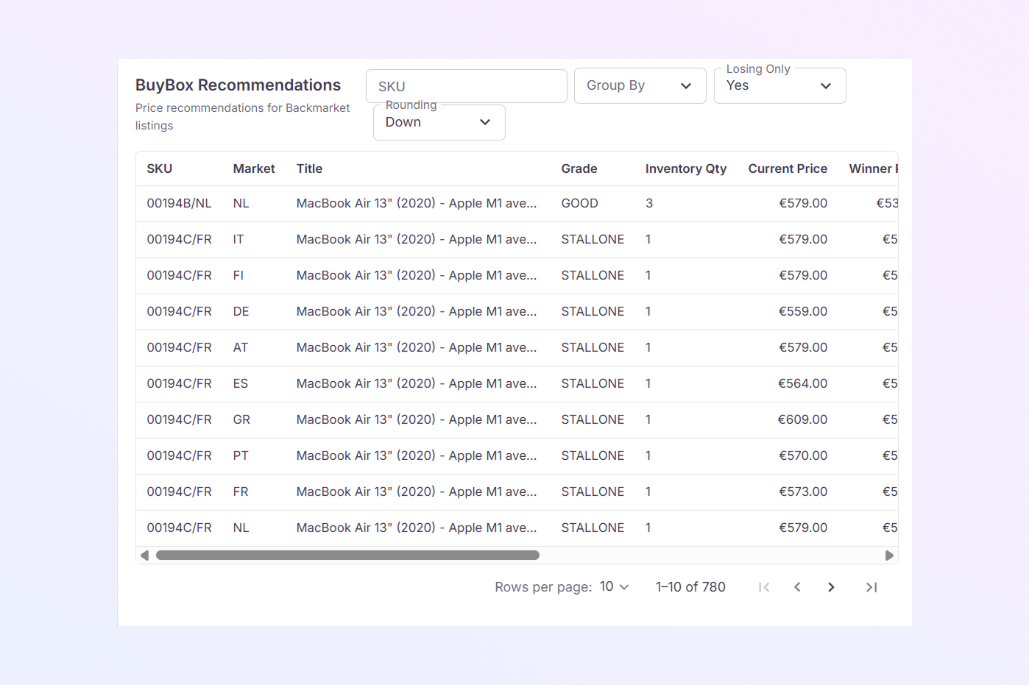Click the 1–10 of 780 pagination label

690,586
